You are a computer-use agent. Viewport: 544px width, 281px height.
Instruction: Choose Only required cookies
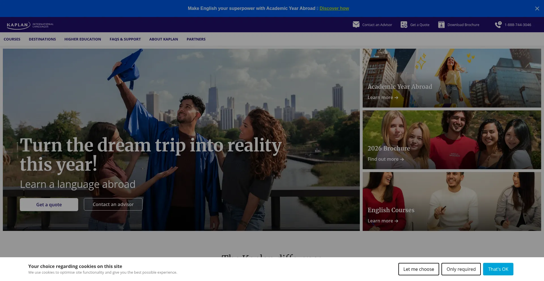[x=461, y=269]
